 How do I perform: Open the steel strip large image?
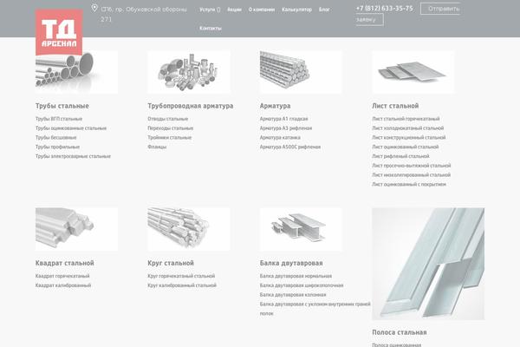click(x=428, y=264)
